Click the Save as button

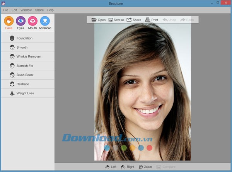[x=116, y=20]
